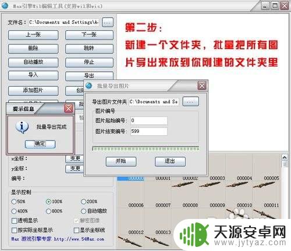Start 自动播放 auto play

click(33, 62)
